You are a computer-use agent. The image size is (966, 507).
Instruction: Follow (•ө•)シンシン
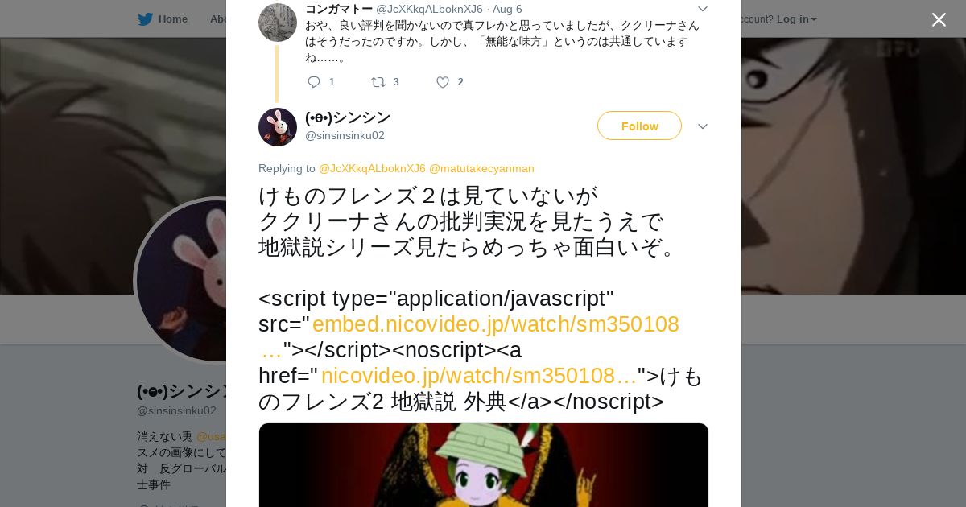[x=639, y=126]
